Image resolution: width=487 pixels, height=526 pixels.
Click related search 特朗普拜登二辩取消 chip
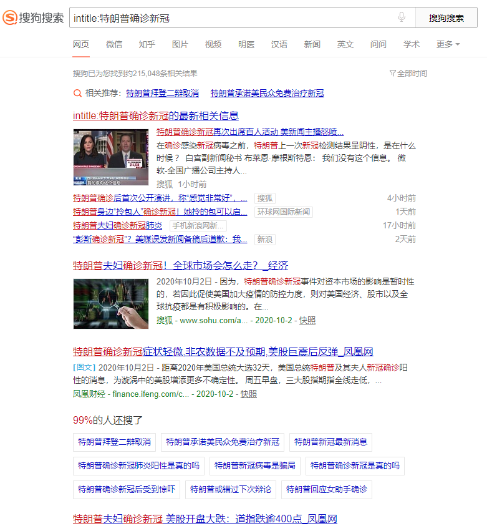(x=114, y=442)
